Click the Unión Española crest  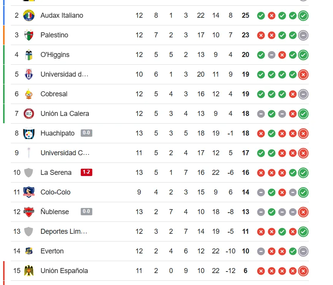click(29, 271)
